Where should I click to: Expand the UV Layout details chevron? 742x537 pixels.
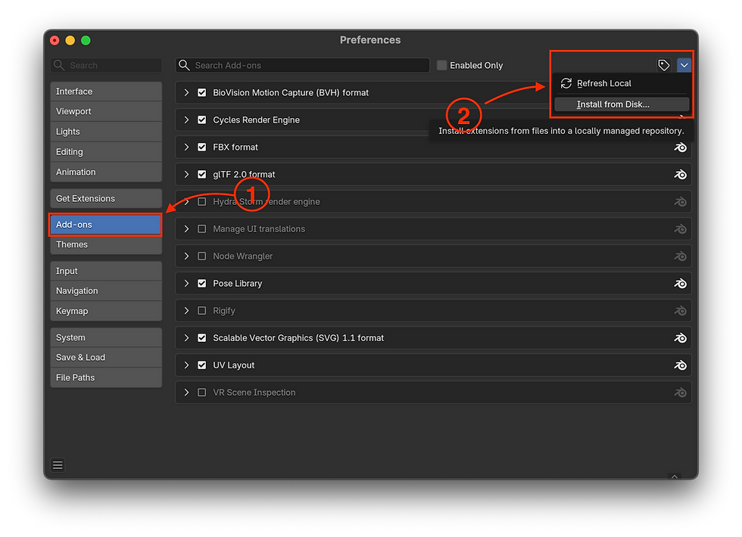186,365
